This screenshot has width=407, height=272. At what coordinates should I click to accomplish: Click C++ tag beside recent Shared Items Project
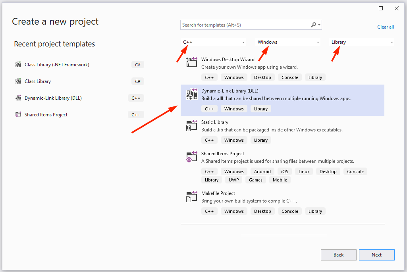tap(136, 115)
